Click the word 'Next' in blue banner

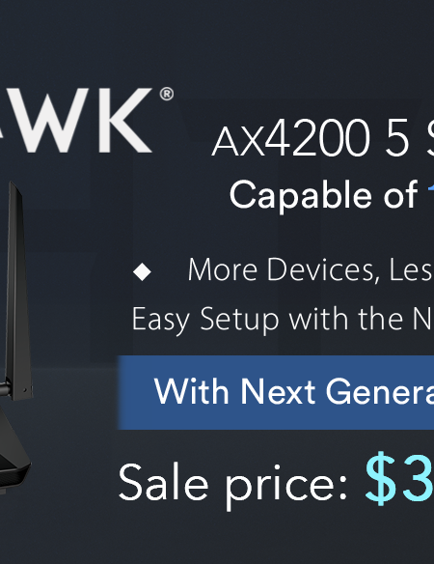pyautogui.click(x=278, y=392)
